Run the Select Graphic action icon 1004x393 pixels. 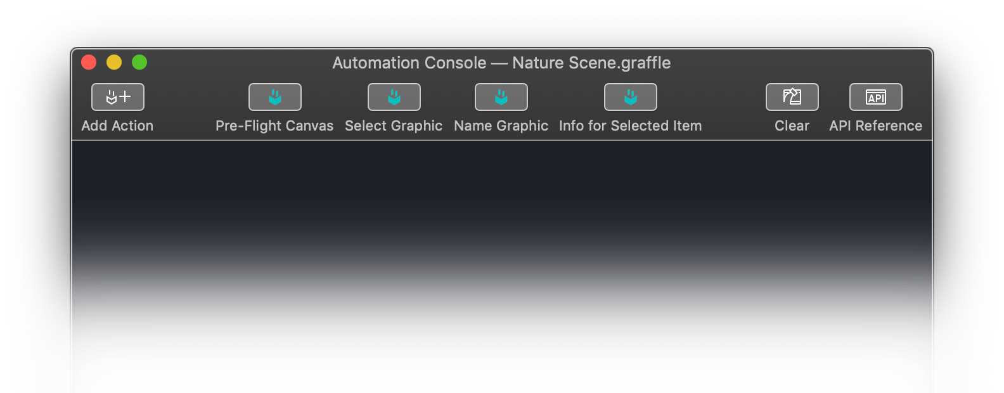[x=394, y=97]
